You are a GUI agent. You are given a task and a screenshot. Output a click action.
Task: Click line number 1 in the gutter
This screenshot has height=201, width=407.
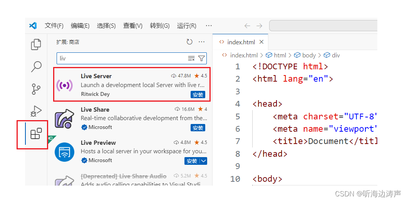[x=238, y=67]
